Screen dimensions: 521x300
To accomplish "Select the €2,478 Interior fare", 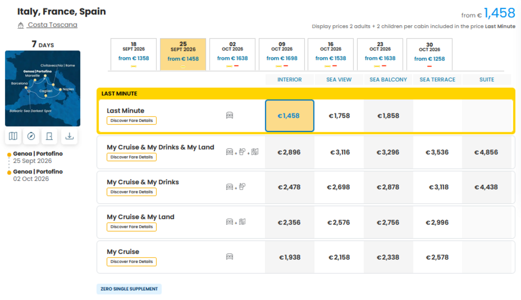I will tap(289, 187).
